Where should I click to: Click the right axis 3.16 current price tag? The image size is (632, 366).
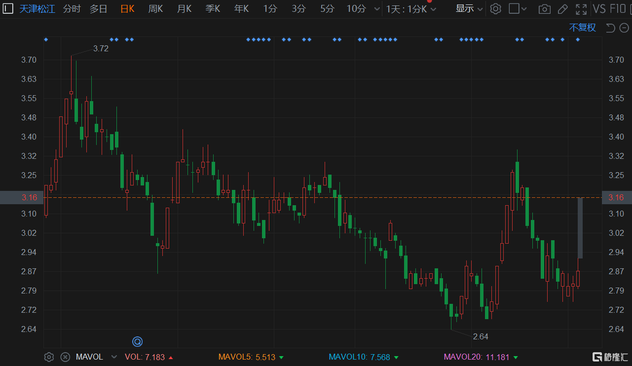tap(617, 197)
